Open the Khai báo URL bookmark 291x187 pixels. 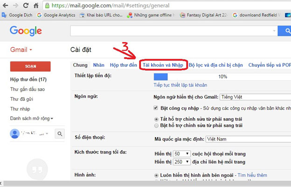101,15
